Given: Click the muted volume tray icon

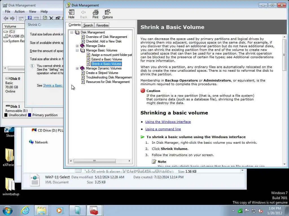Looking at the screenshot, I should [260, 211].
